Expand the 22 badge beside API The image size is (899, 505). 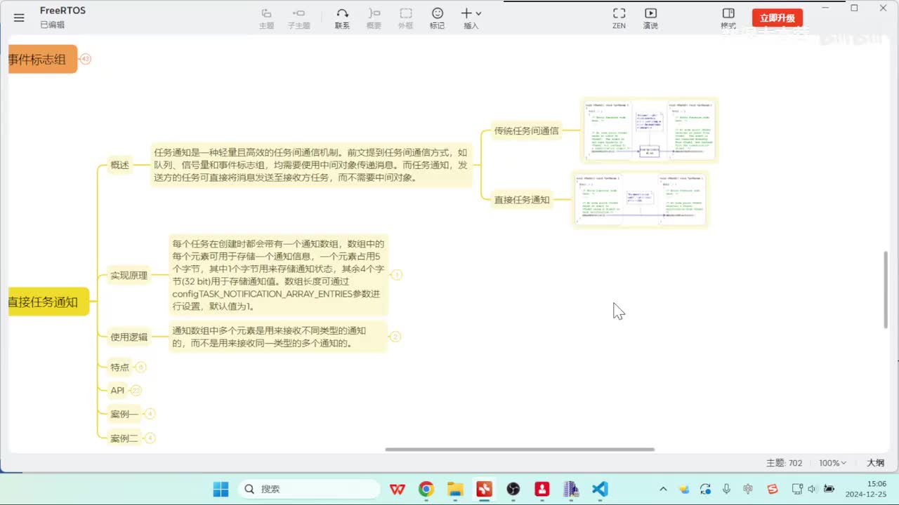[136, 390]
